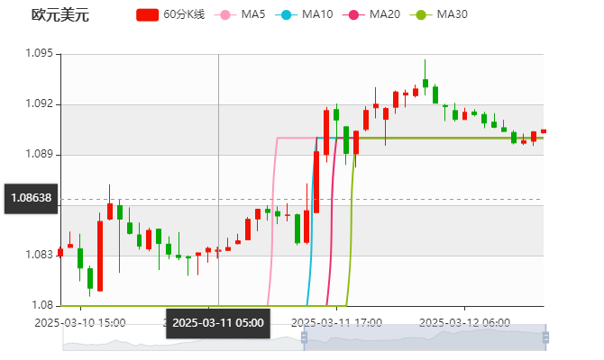Click the 欧元美元 chart title
This screenshot has width=604, height=360.
[60, 15]
